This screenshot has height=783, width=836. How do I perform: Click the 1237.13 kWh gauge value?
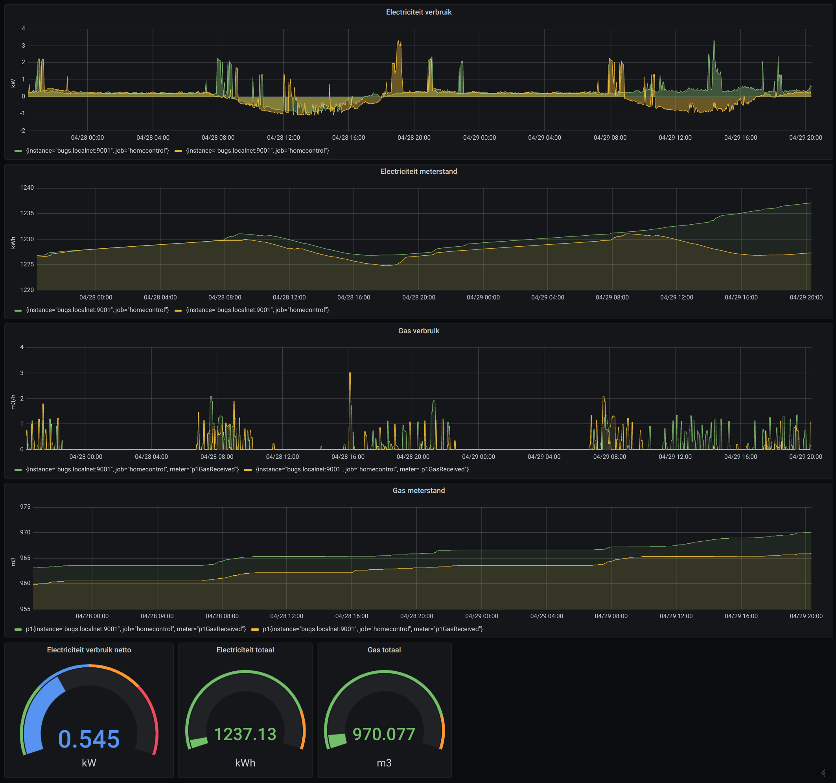coord(245,735)
